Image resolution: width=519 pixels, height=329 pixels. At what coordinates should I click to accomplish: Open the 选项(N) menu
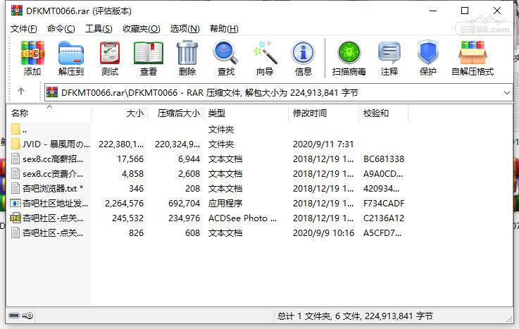[185, 29]
